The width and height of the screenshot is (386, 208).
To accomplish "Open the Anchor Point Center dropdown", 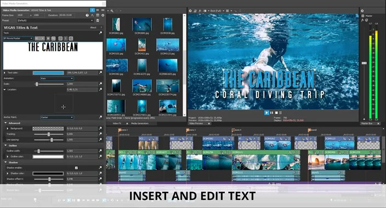I will pyautogui.click(x=57, y=117).
